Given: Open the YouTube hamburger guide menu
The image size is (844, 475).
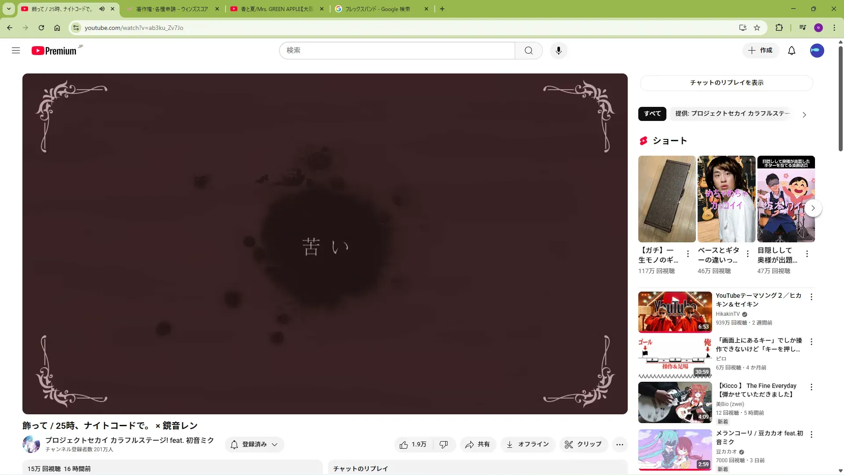Looking at the screenshot, I should click(x=16, y=51).
